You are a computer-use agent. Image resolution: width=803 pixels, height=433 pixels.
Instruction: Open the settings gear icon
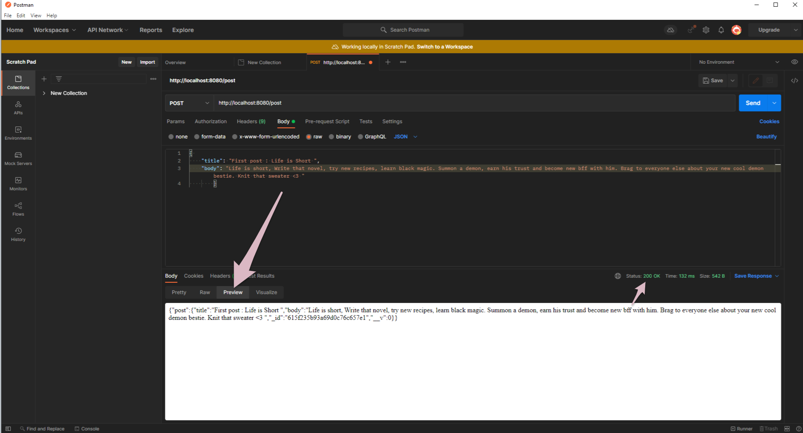pos(706,30)
